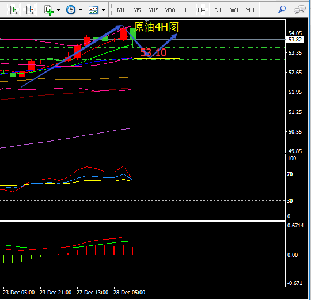
Task: Switch to M1 timeframe
Action: [x=121, y=10]
